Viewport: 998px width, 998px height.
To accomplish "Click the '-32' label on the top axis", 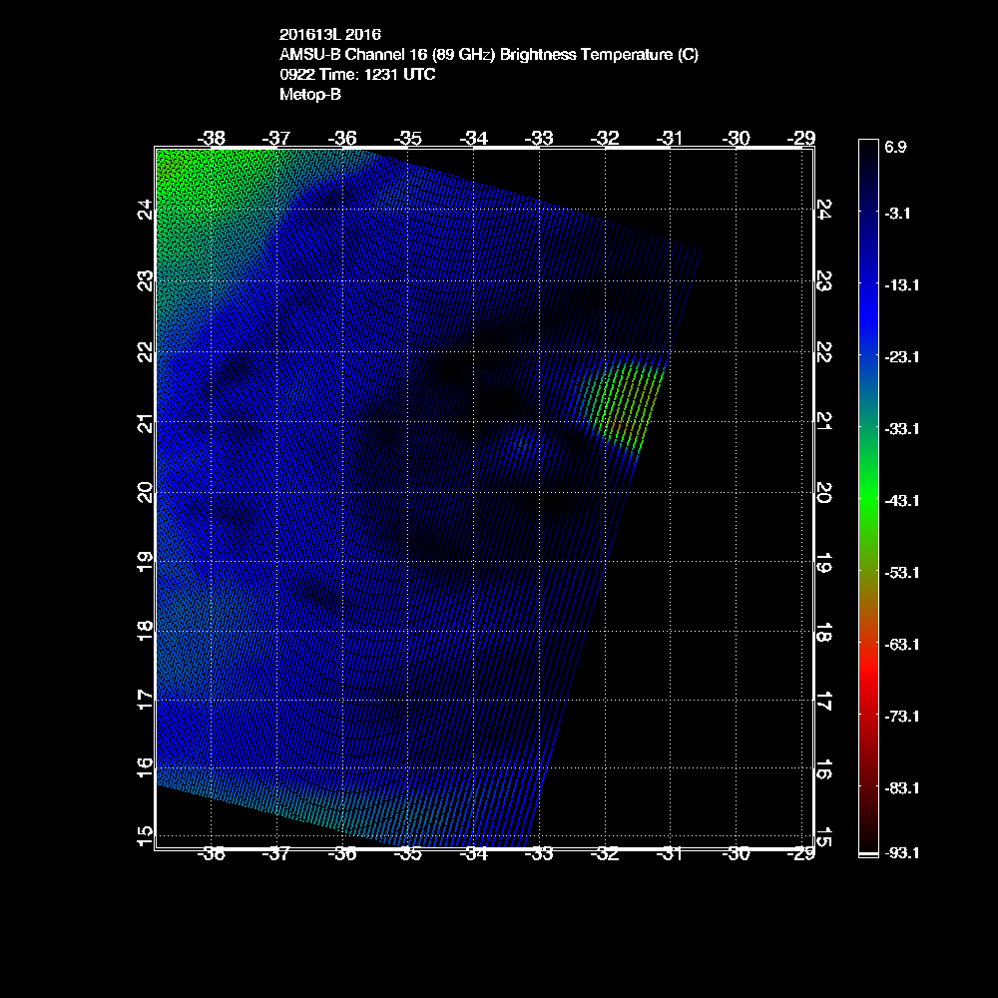I will 605,138.
